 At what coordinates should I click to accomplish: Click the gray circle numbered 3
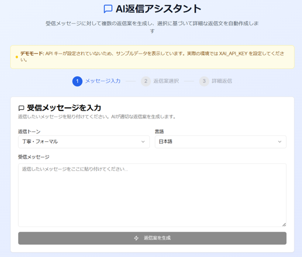(204, 81)
